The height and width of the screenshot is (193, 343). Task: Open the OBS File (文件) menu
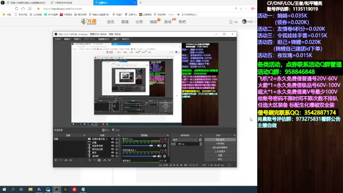click(x=58, y=39)
